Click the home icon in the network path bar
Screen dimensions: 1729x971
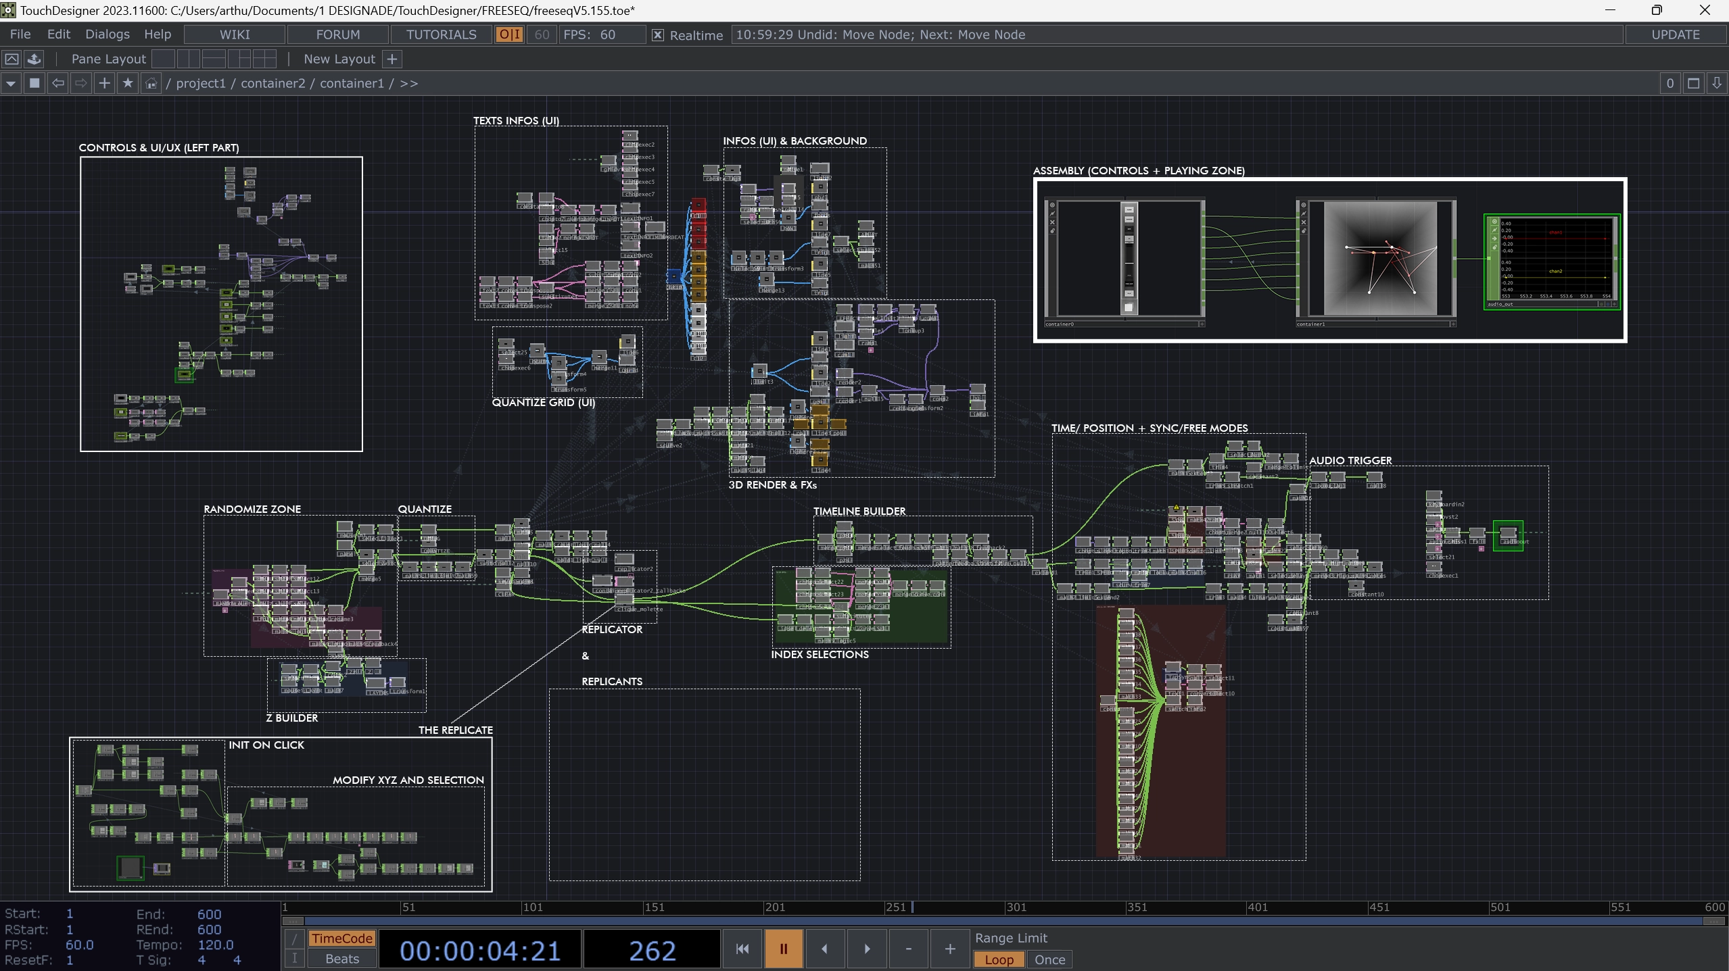pos(150,82)
